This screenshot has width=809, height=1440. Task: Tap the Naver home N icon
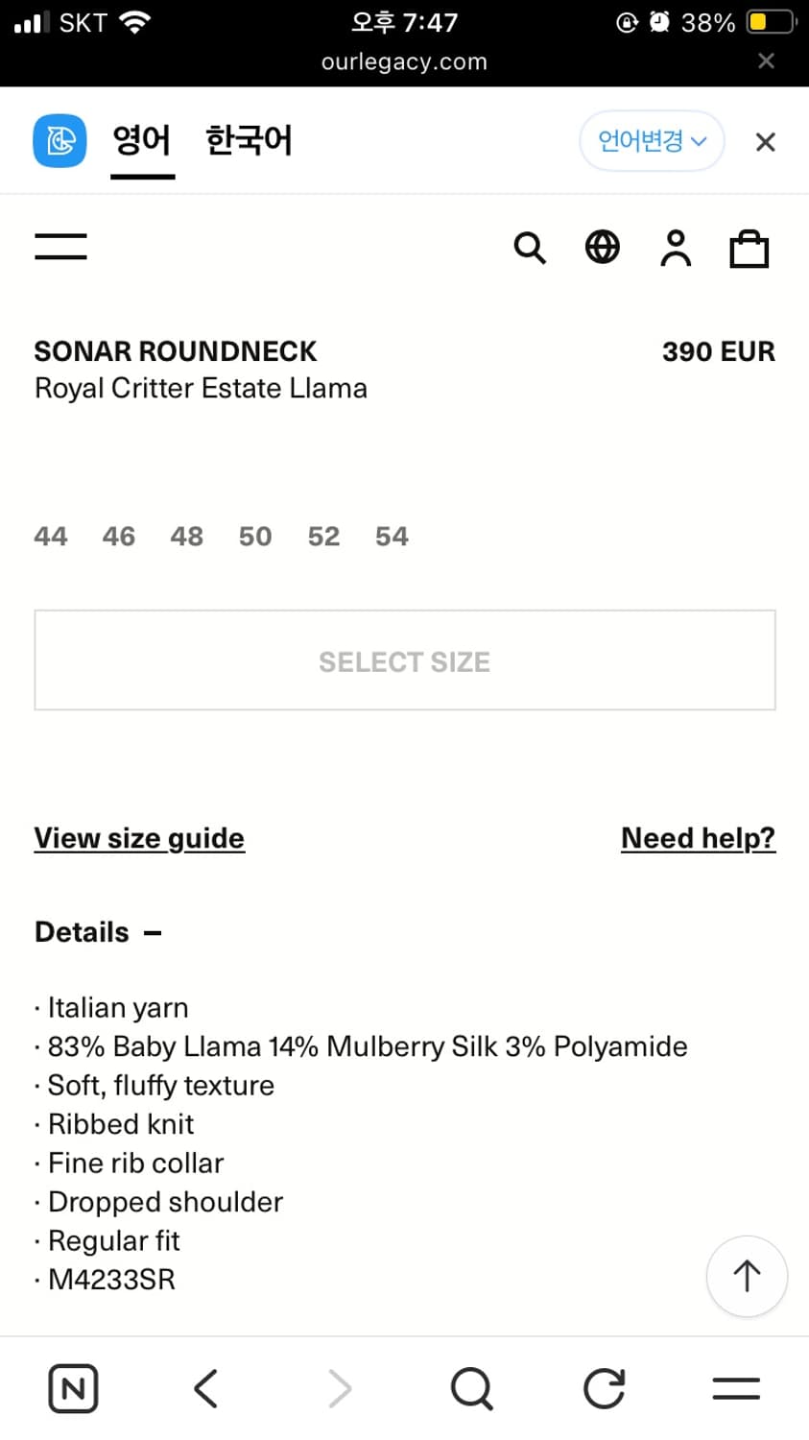(73, 1388)
